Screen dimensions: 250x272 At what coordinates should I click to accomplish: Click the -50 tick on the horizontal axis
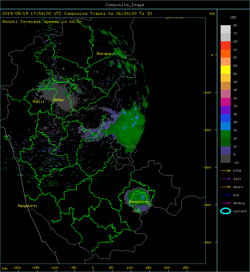coord(73,268)
